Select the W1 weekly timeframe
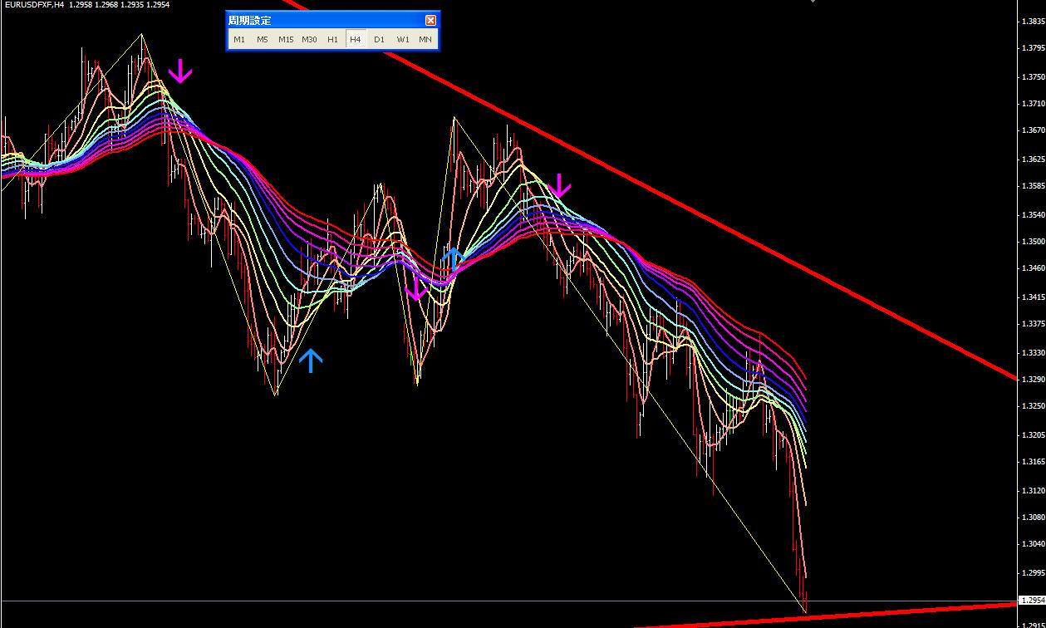The image size is (1046, 628). [x=402, y=39]
